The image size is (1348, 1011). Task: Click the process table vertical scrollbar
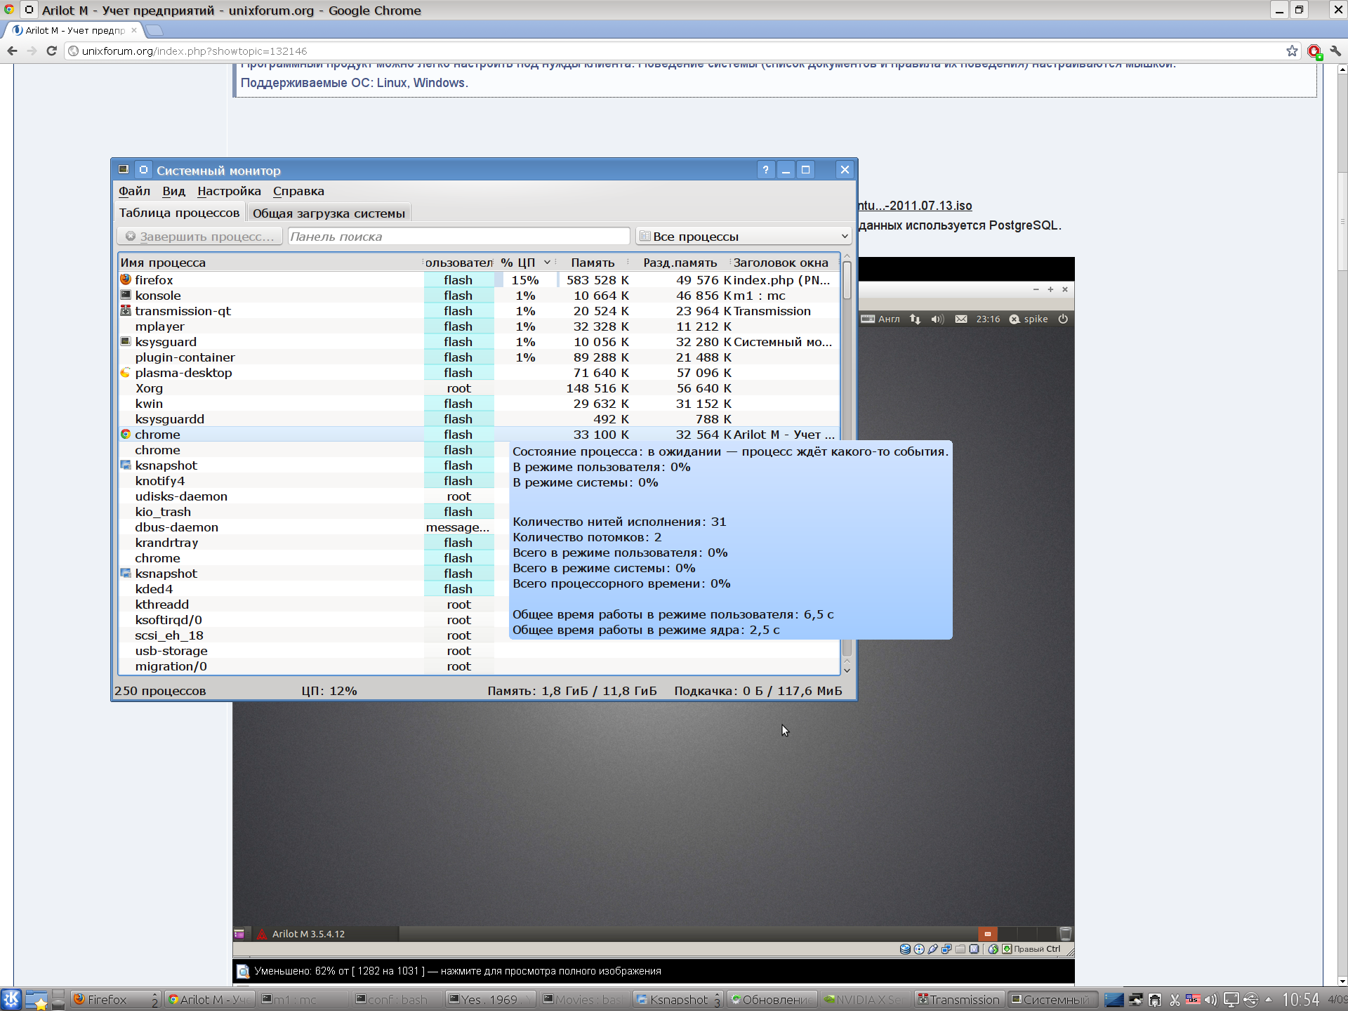(847, 281)
